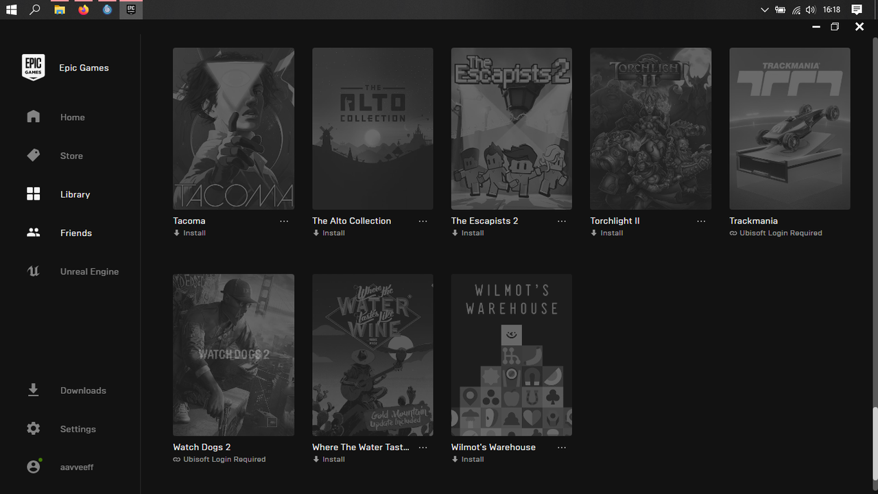Click the link icon under Watch Dogs 2
The width and height of the screenshot is (878, 494).
(177, 460)
